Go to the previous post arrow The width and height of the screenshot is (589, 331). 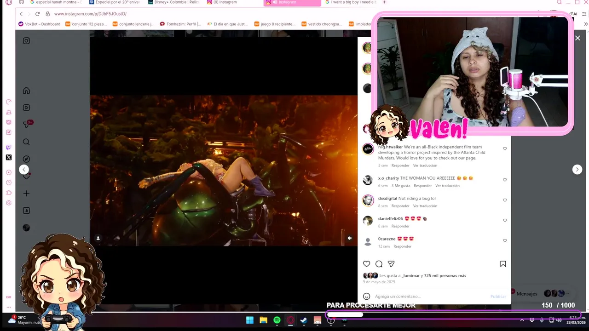tap(24, 170)
